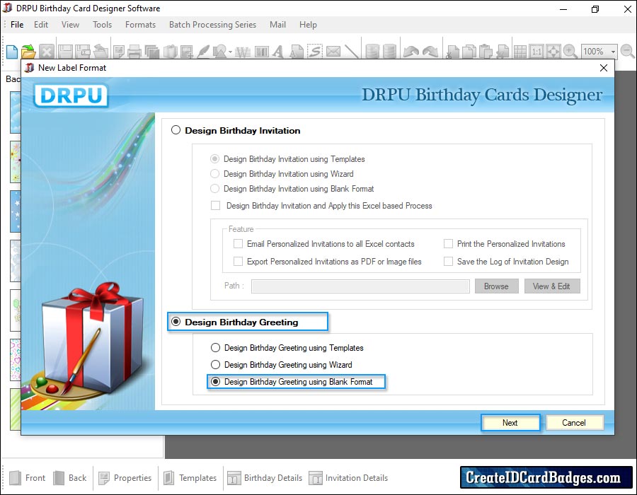This screenshot has height=495, width=637.
Task: Tick Apply this Excel based Process checkbox
Action: (x=215, y=205)
